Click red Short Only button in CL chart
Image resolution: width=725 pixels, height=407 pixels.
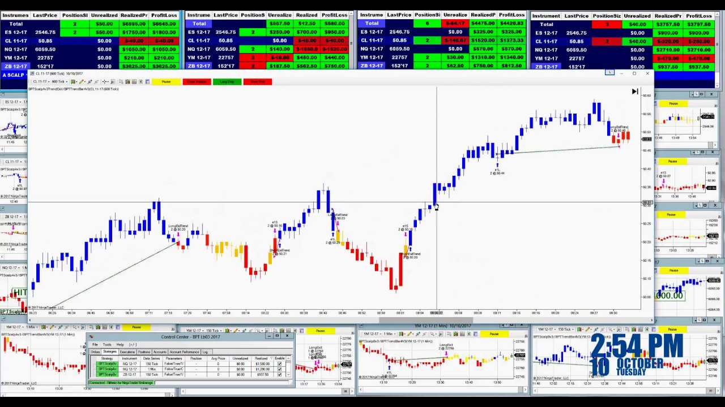pos(258,82)
